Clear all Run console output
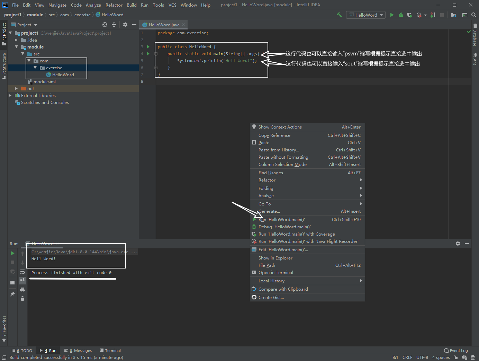Screen dimensions: 479x361 click(22, 298)
